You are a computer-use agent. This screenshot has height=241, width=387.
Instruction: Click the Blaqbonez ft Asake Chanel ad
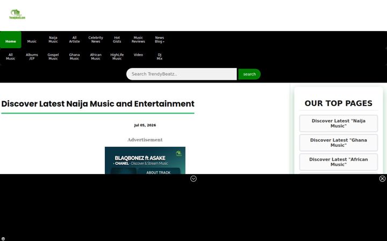145,160
